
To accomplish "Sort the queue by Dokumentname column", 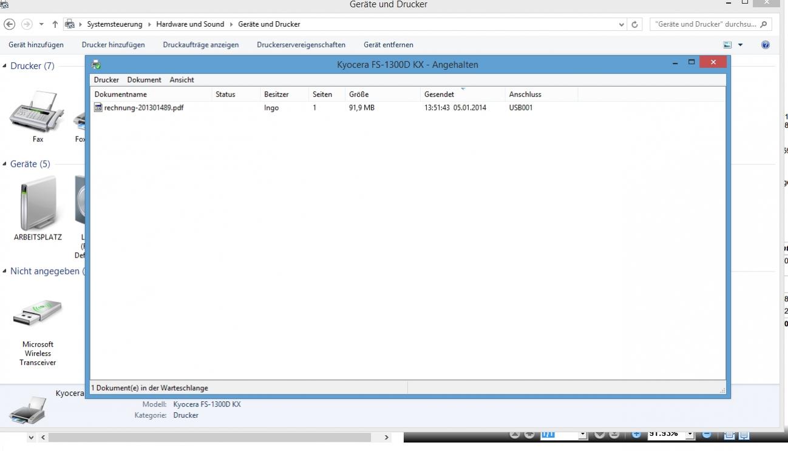I will click(x=151, y=95).
